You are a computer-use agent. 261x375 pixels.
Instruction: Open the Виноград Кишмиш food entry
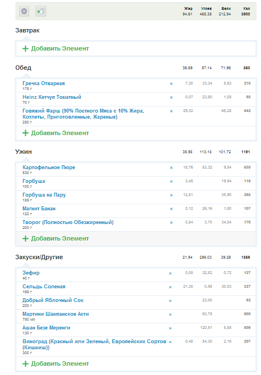tap(94, 344)
